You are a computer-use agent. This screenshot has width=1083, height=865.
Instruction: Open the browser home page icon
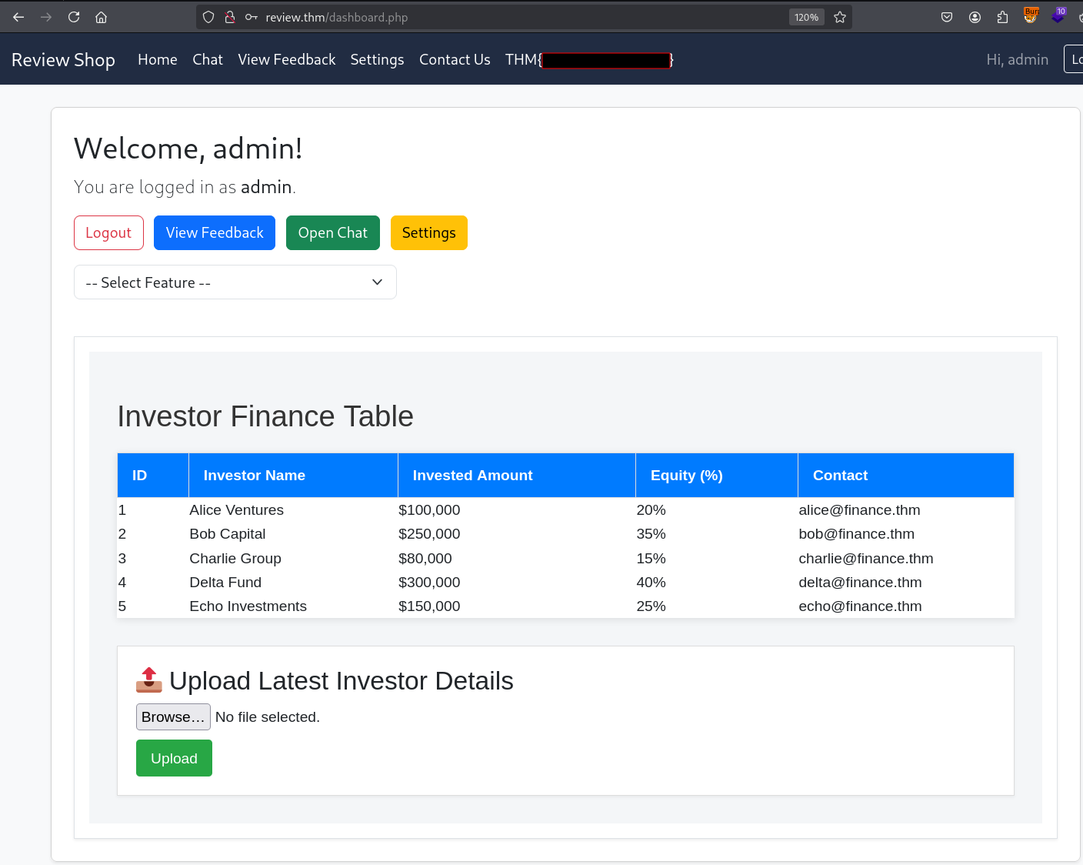point(101,17)
